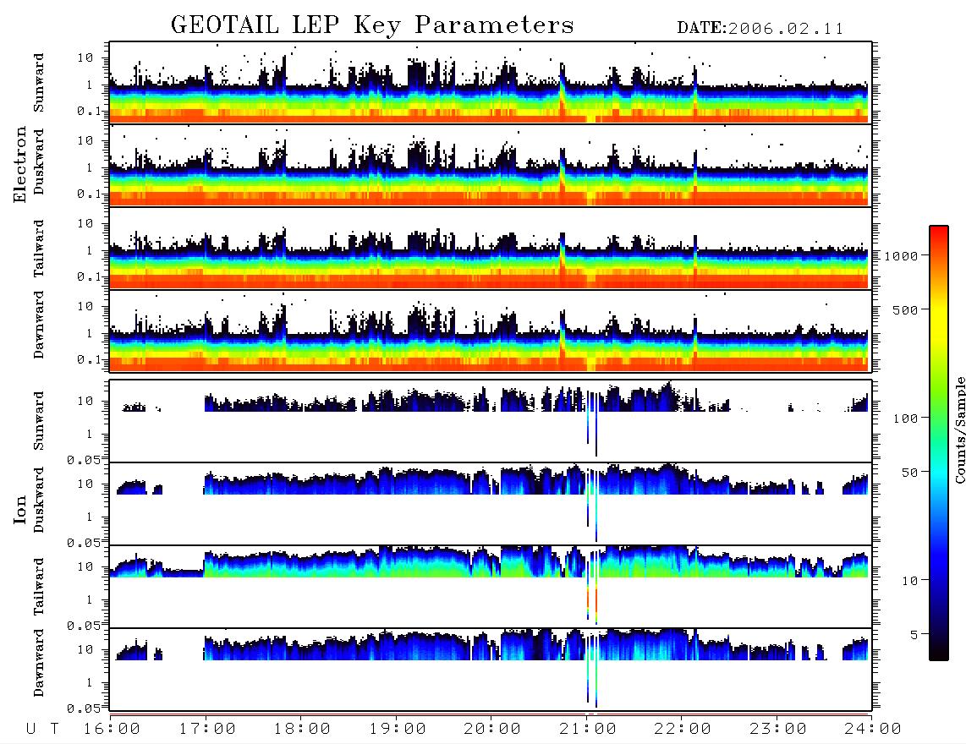Select the Electron Duskward panel label
Image resolution: width=966 pixels, height=744 pixels.
pyautogui.click(x=39, y=162)
